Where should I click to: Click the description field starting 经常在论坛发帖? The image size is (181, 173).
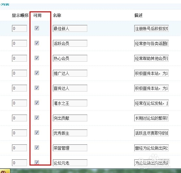(151, 103)
